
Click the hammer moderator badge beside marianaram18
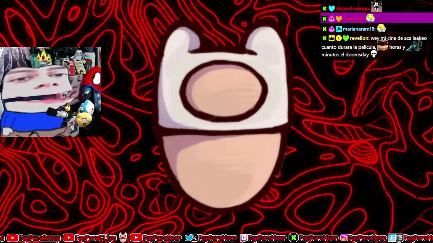click(x=338, y=29)
